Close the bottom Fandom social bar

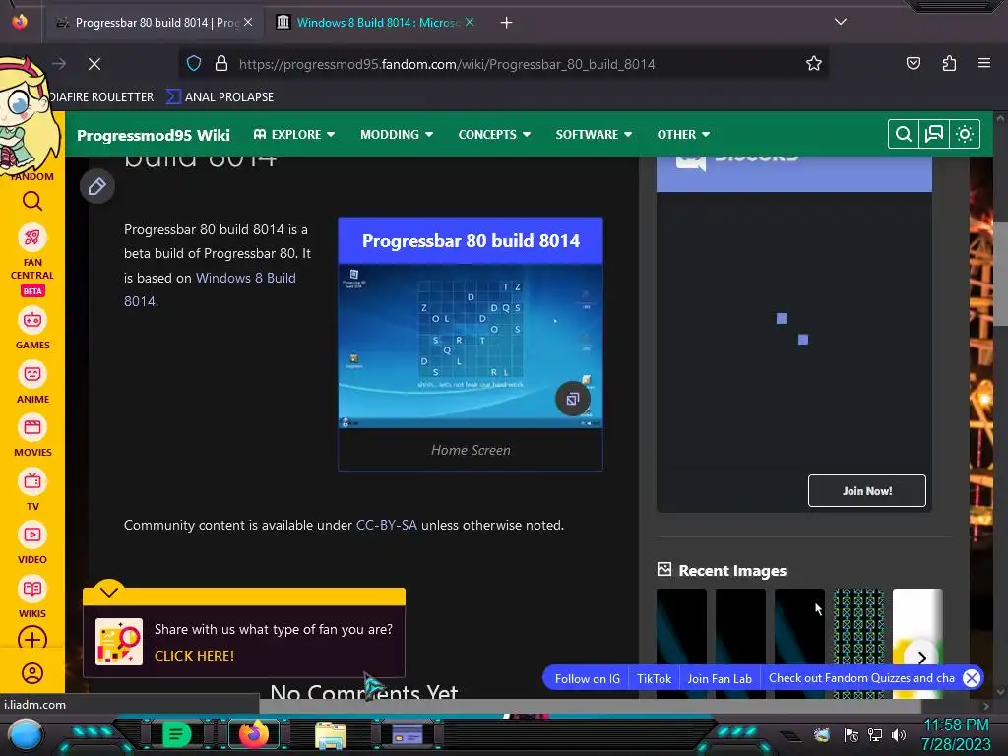972,678
